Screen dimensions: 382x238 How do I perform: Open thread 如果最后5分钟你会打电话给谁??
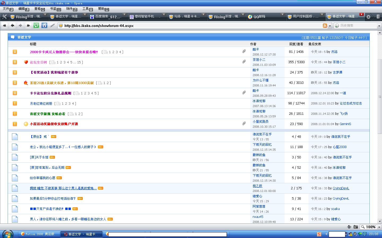tap(53, 199)
